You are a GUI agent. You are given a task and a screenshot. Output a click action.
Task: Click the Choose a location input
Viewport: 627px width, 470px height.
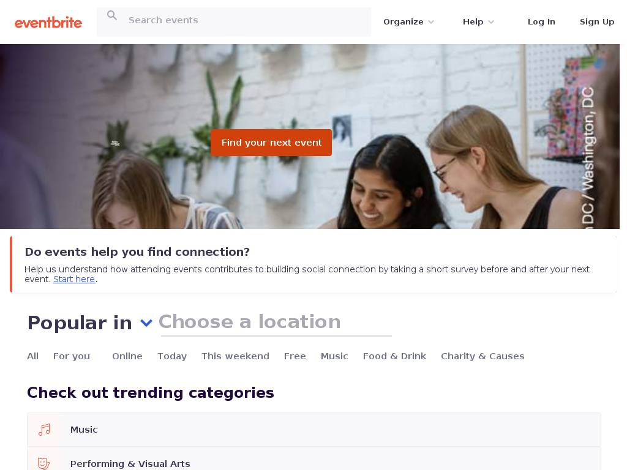point(276,322)
